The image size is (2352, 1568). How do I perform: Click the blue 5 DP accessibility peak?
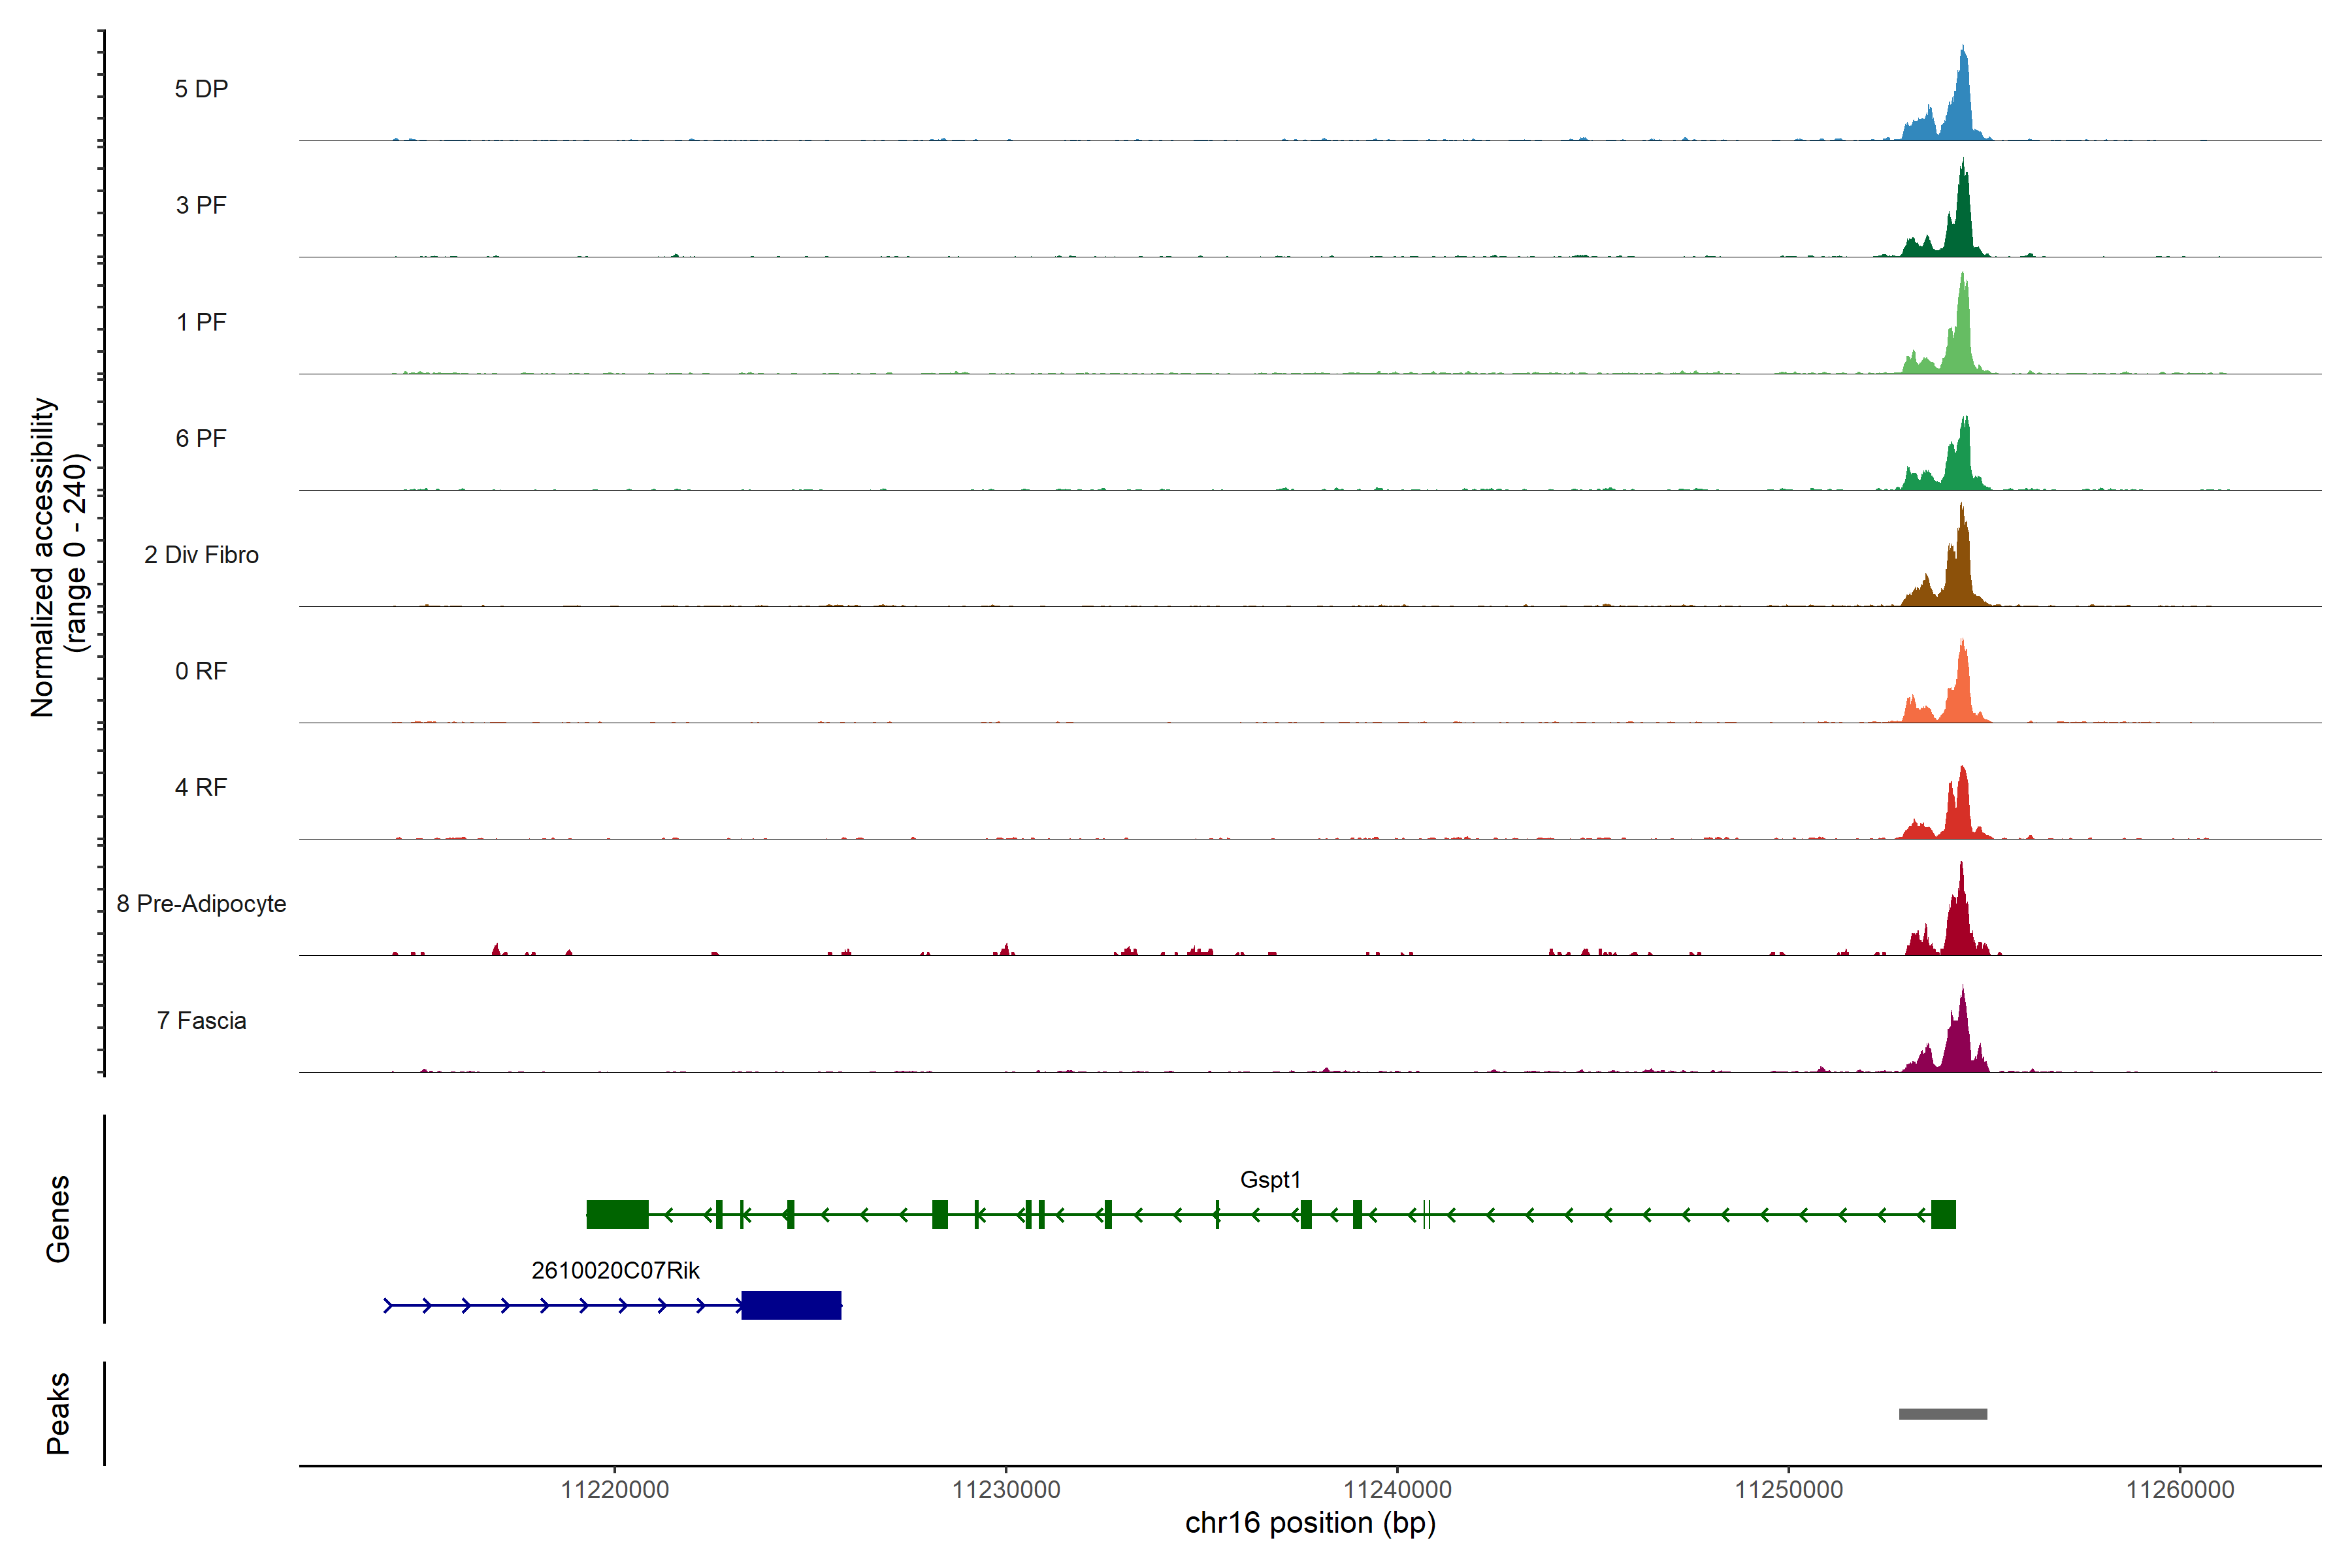click(1962, 110)
